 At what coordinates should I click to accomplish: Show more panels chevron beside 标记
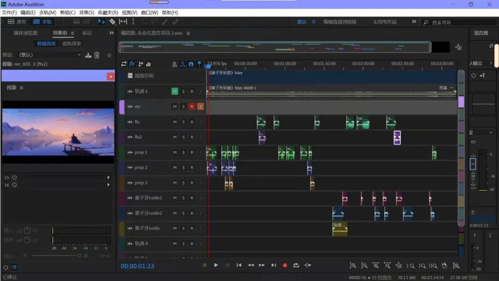click(111, 33)
